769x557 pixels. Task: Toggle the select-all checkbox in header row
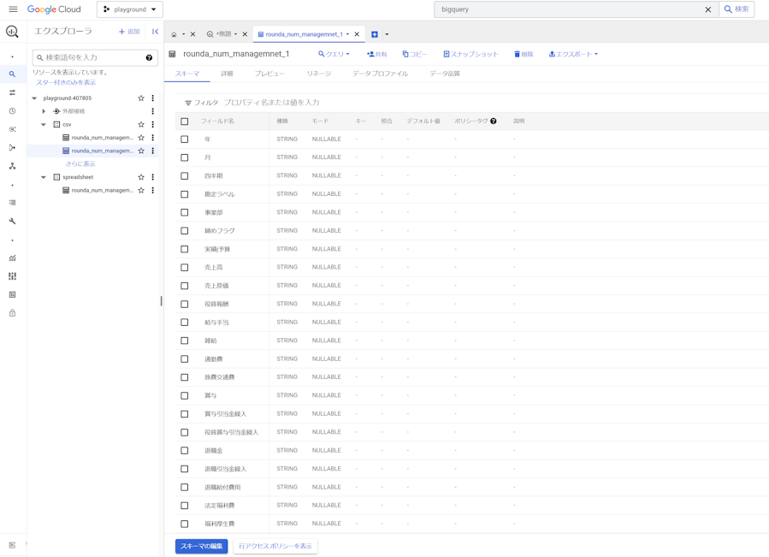pos(185,121)
